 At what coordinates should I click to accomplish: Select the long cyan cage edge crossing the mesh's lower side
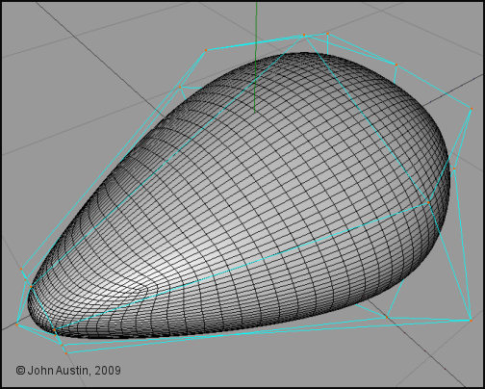(x=242, y=266)
